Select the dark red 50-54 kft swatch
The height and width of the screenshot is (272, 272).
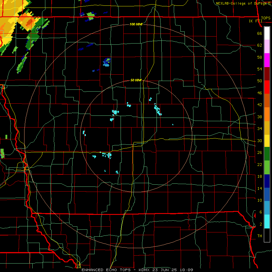[x=267, y=74]
